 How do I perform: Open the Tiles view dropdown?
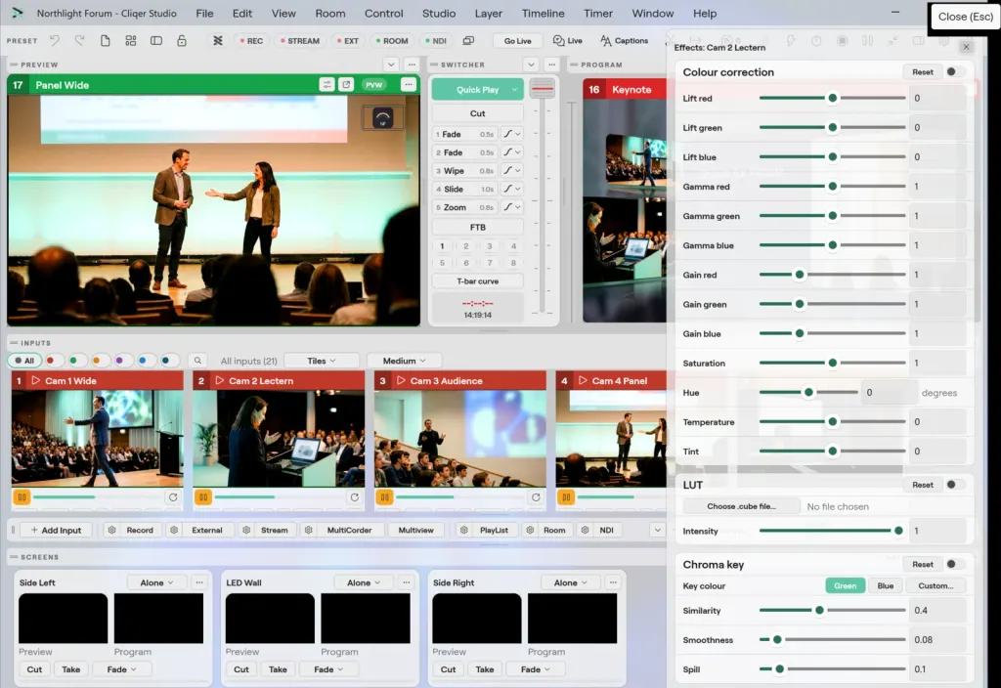point(321,361)
